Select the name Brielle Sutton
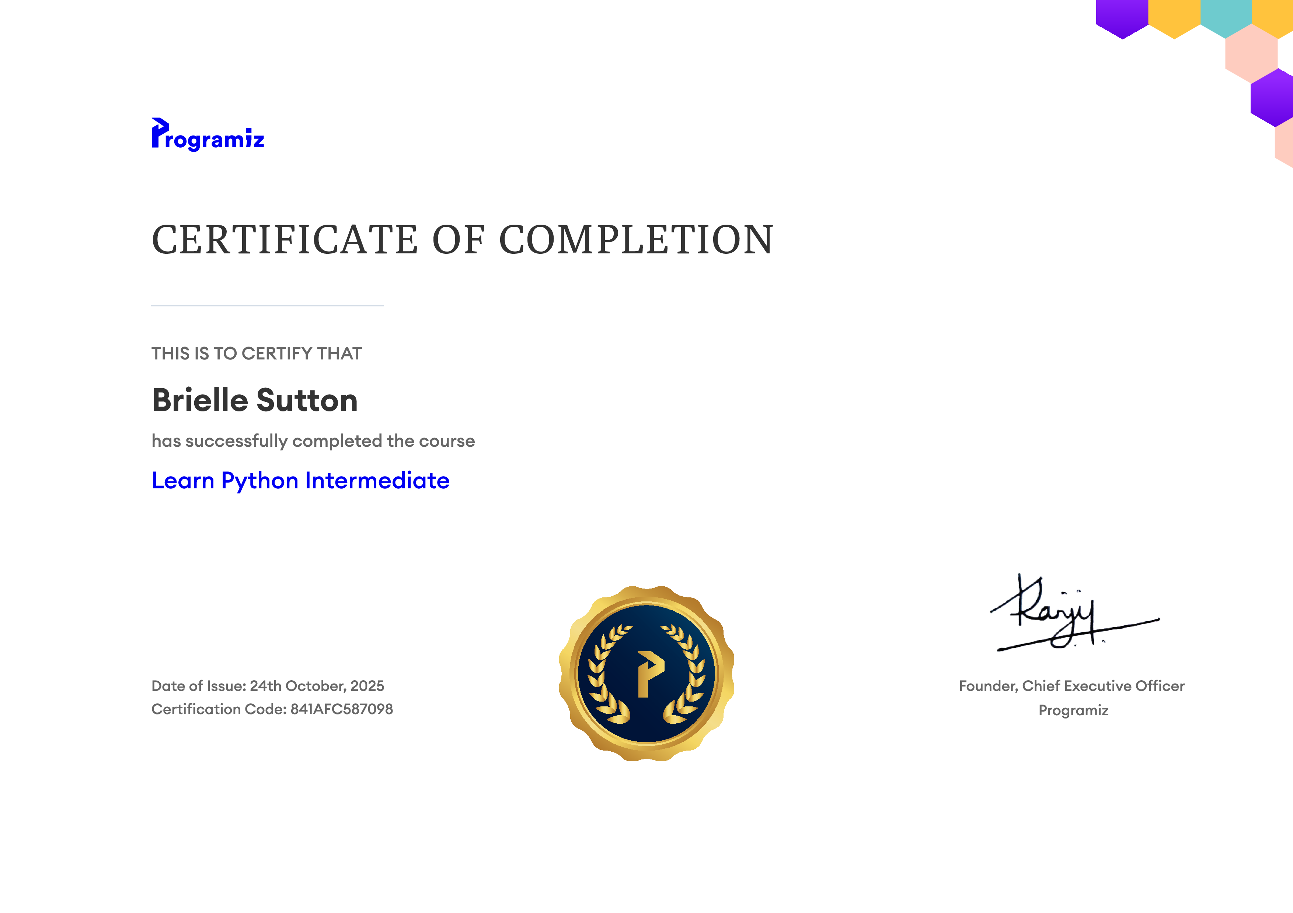Viewport: 1293px width, 913px height. [255, 400]
